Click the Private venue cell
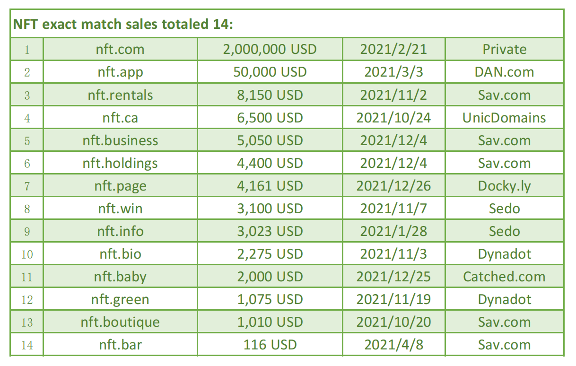 click(x=504, y=49)
